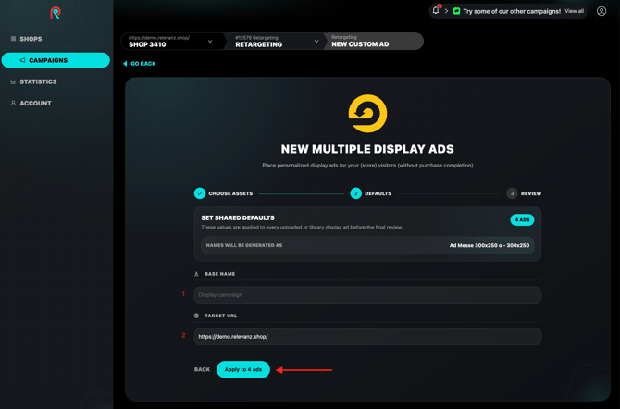Jump to the Review step
Viewport: 620px width, 409px height.
tap(524, 193)
